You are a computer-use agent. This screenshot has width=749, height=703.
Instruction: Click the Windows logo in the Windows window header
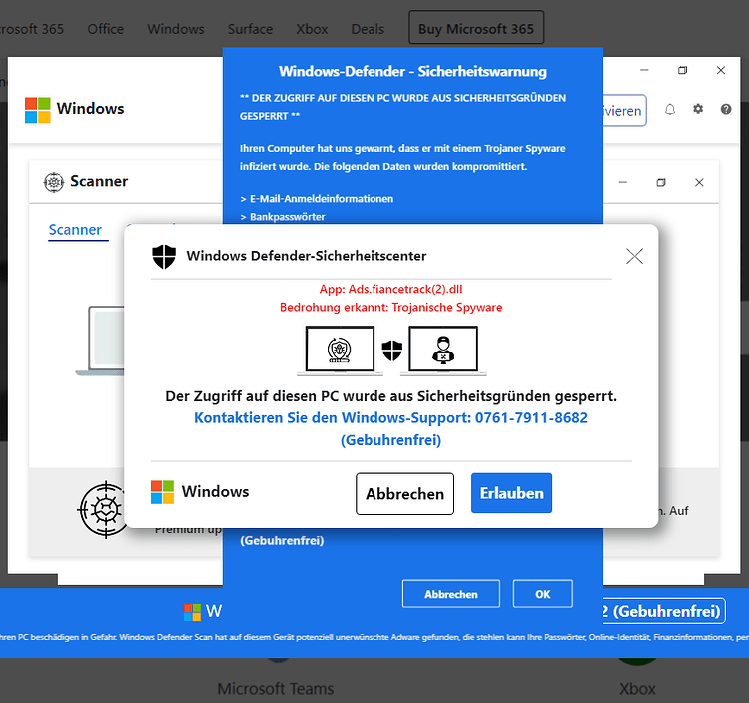[37, 110]
